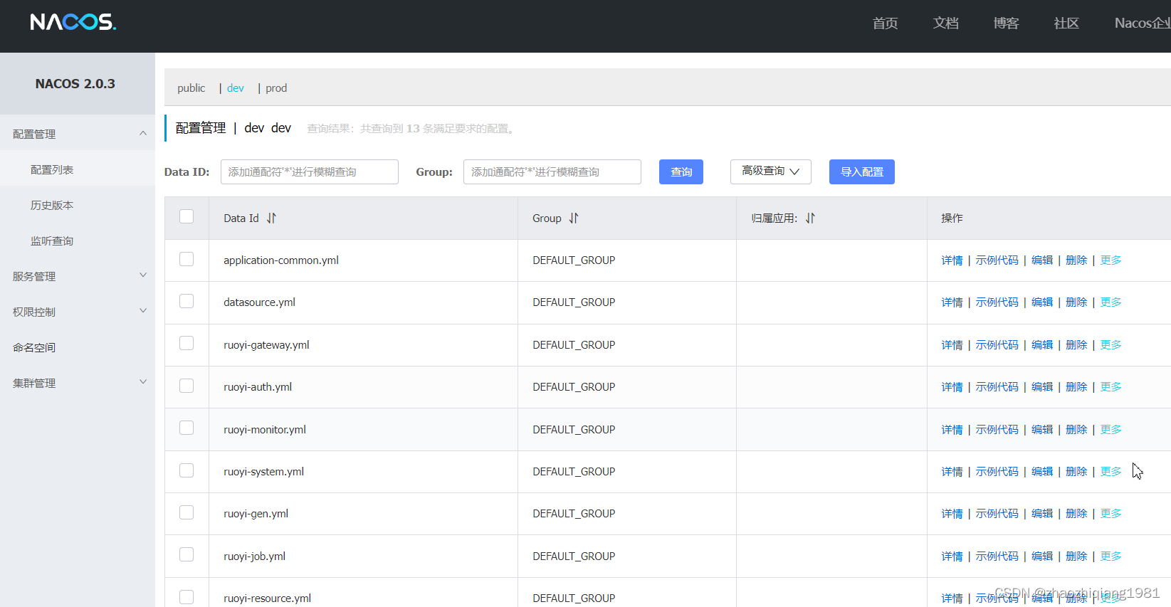This screenshot has width=1171, height=607.
Task: Check the datasource.yml row checkbox
Action: pyautogui.click(x=187, y=301)
